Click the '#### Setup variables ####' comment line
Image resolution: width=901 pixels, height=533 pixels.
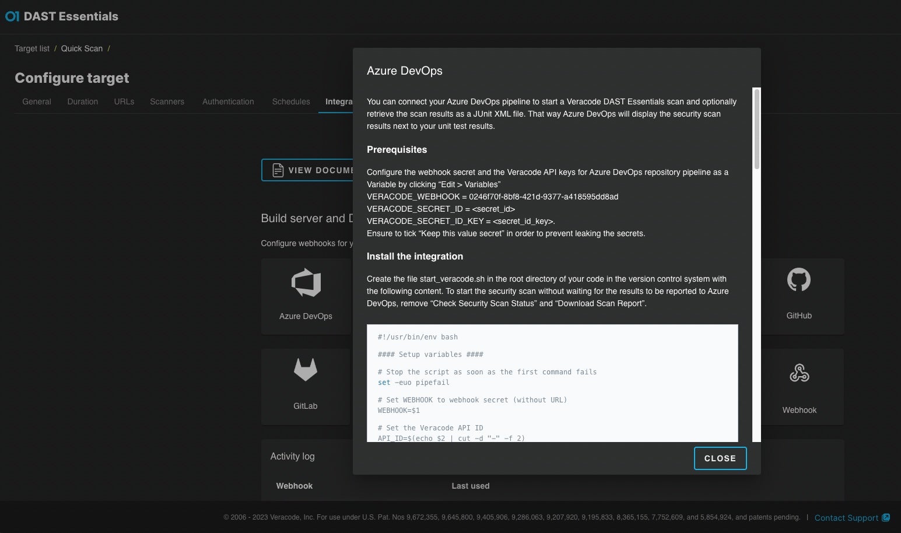[x=430, y=355]
